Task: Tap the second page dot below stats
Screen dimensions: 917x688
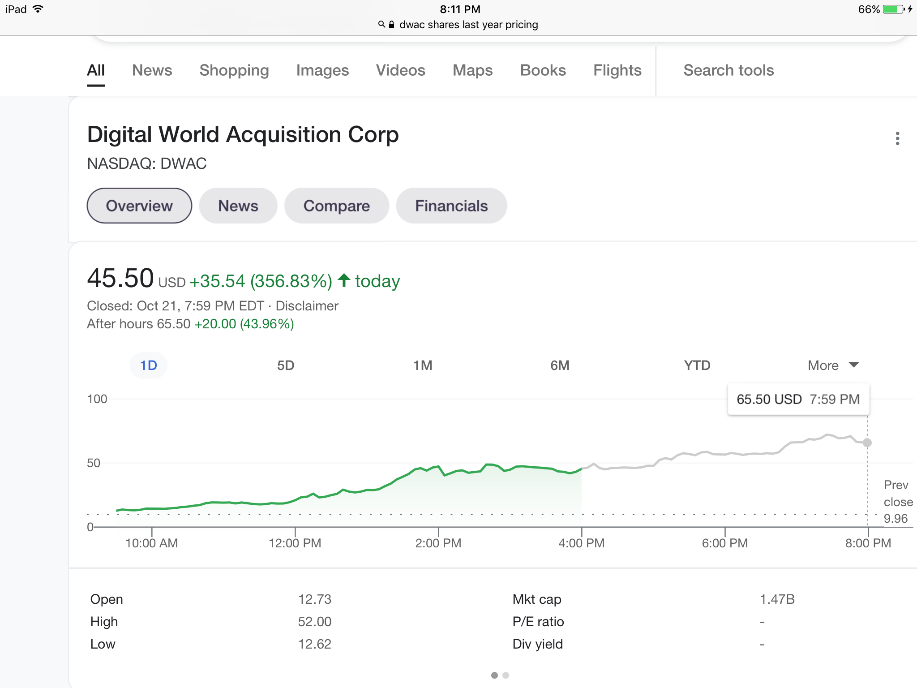Action: point(506,675)
